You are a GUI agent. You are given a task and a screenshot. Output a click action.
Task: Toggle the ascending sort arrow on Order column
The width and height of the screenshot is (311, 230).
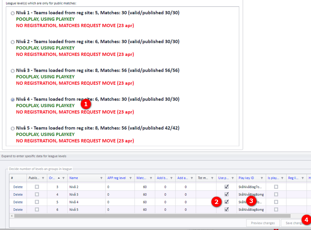pyautogui.click(x=59, y=178)
